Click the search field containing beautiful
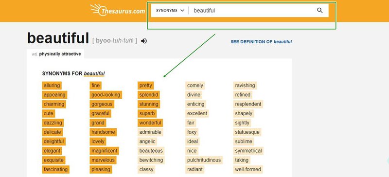 (252, 10)
